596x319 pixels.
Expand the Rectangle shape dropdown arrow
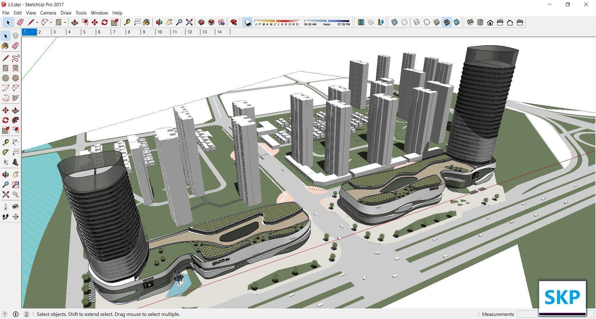[65, 22]
